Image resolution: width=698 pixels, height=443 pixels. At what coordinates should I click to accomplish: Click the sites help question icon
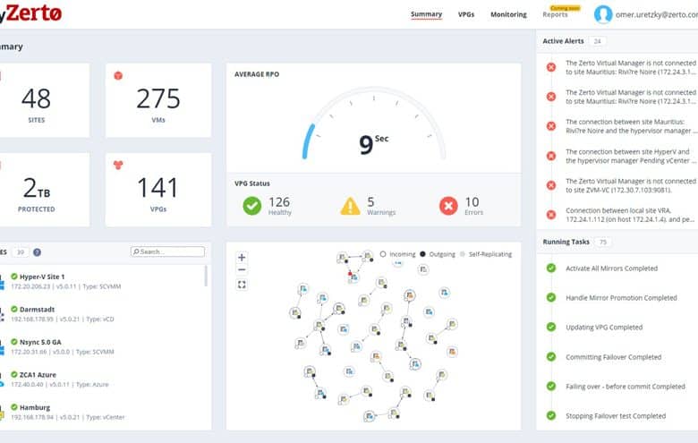click(x=37, y=252)
